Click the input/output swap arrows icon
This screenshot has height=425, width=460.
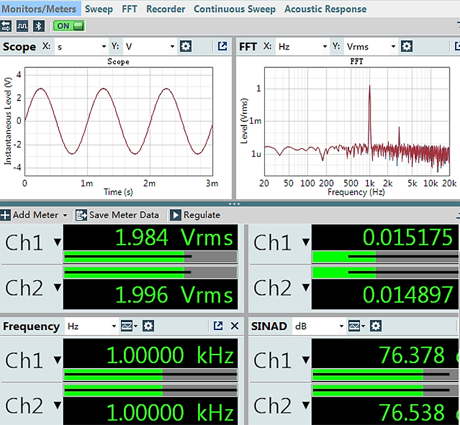(x=6, y=26)
